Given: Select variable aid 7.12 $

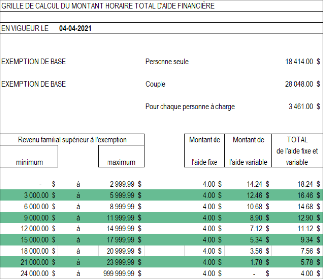Looking at the screenshot, I should pos(260,228).
